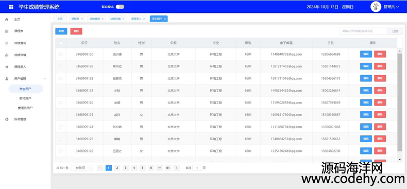Check the row checkbox for student 3168909129
Screen dimensions: 407x189
point(61,66)
